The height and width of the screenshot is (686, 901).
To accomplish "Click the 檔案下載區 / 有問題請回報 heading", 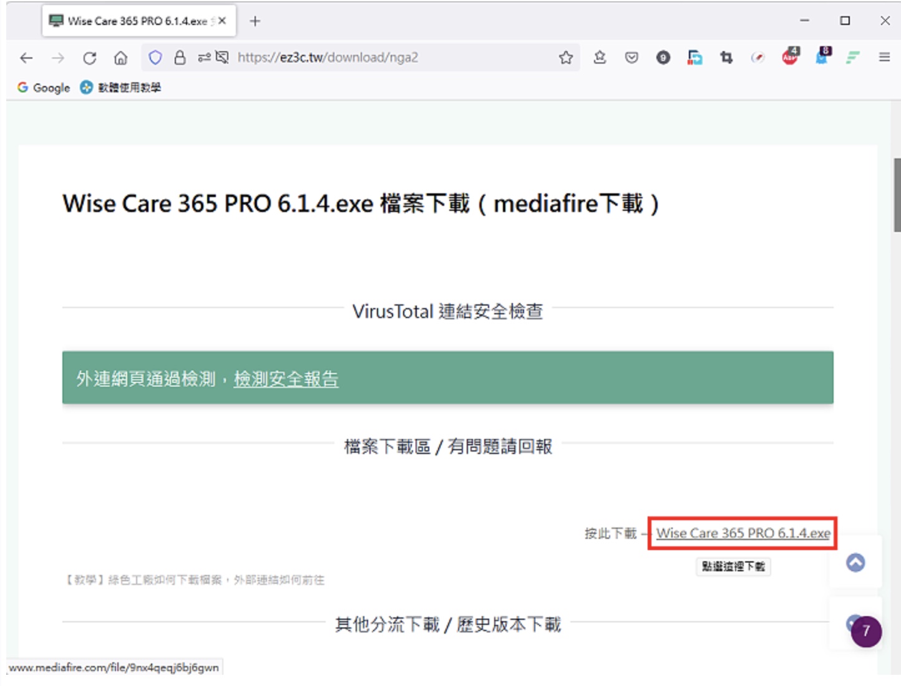I will tap(448, 446).
